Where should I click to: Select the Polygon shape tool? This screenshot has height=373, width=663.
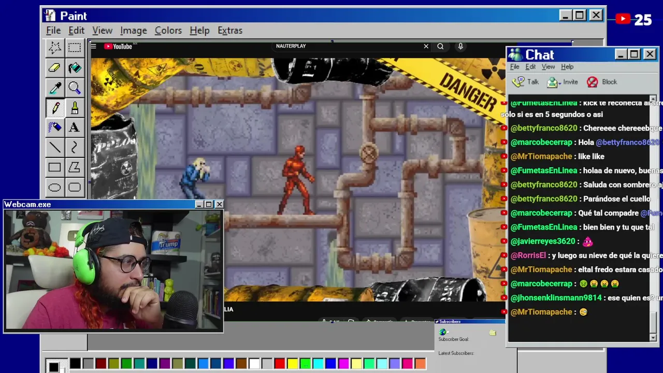coord(75,167)
